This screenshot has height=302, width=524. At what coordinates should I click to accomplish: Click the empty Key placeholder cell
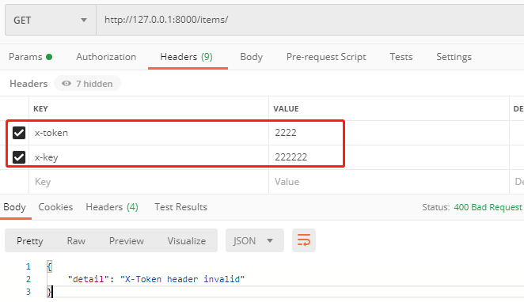coord(149,182)
